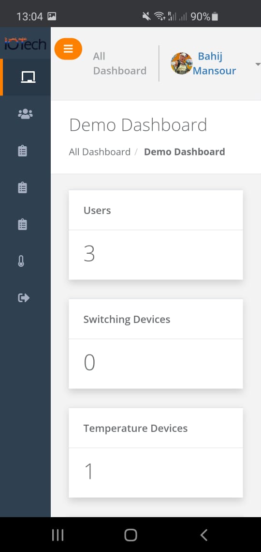This screenshot has height=552, width=261.
Task: Open the Users card
Action: [156, 235]
